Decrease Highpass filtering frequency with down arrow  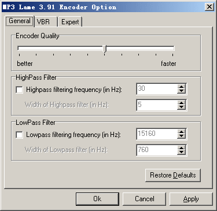point(181,91)
